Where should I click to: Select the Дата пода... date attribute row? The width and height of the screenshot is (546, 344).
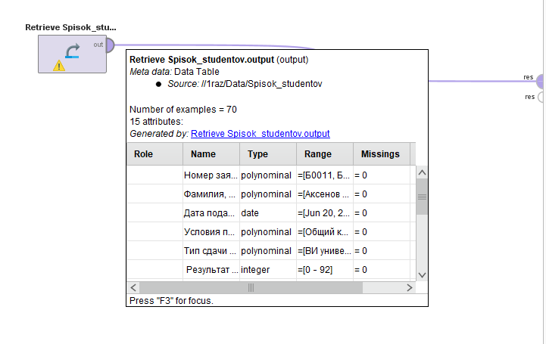(269, 213)
